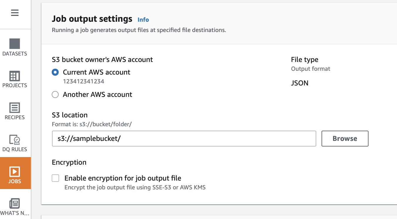
Task: Click the S3 location field label
Action: point(70,115)
